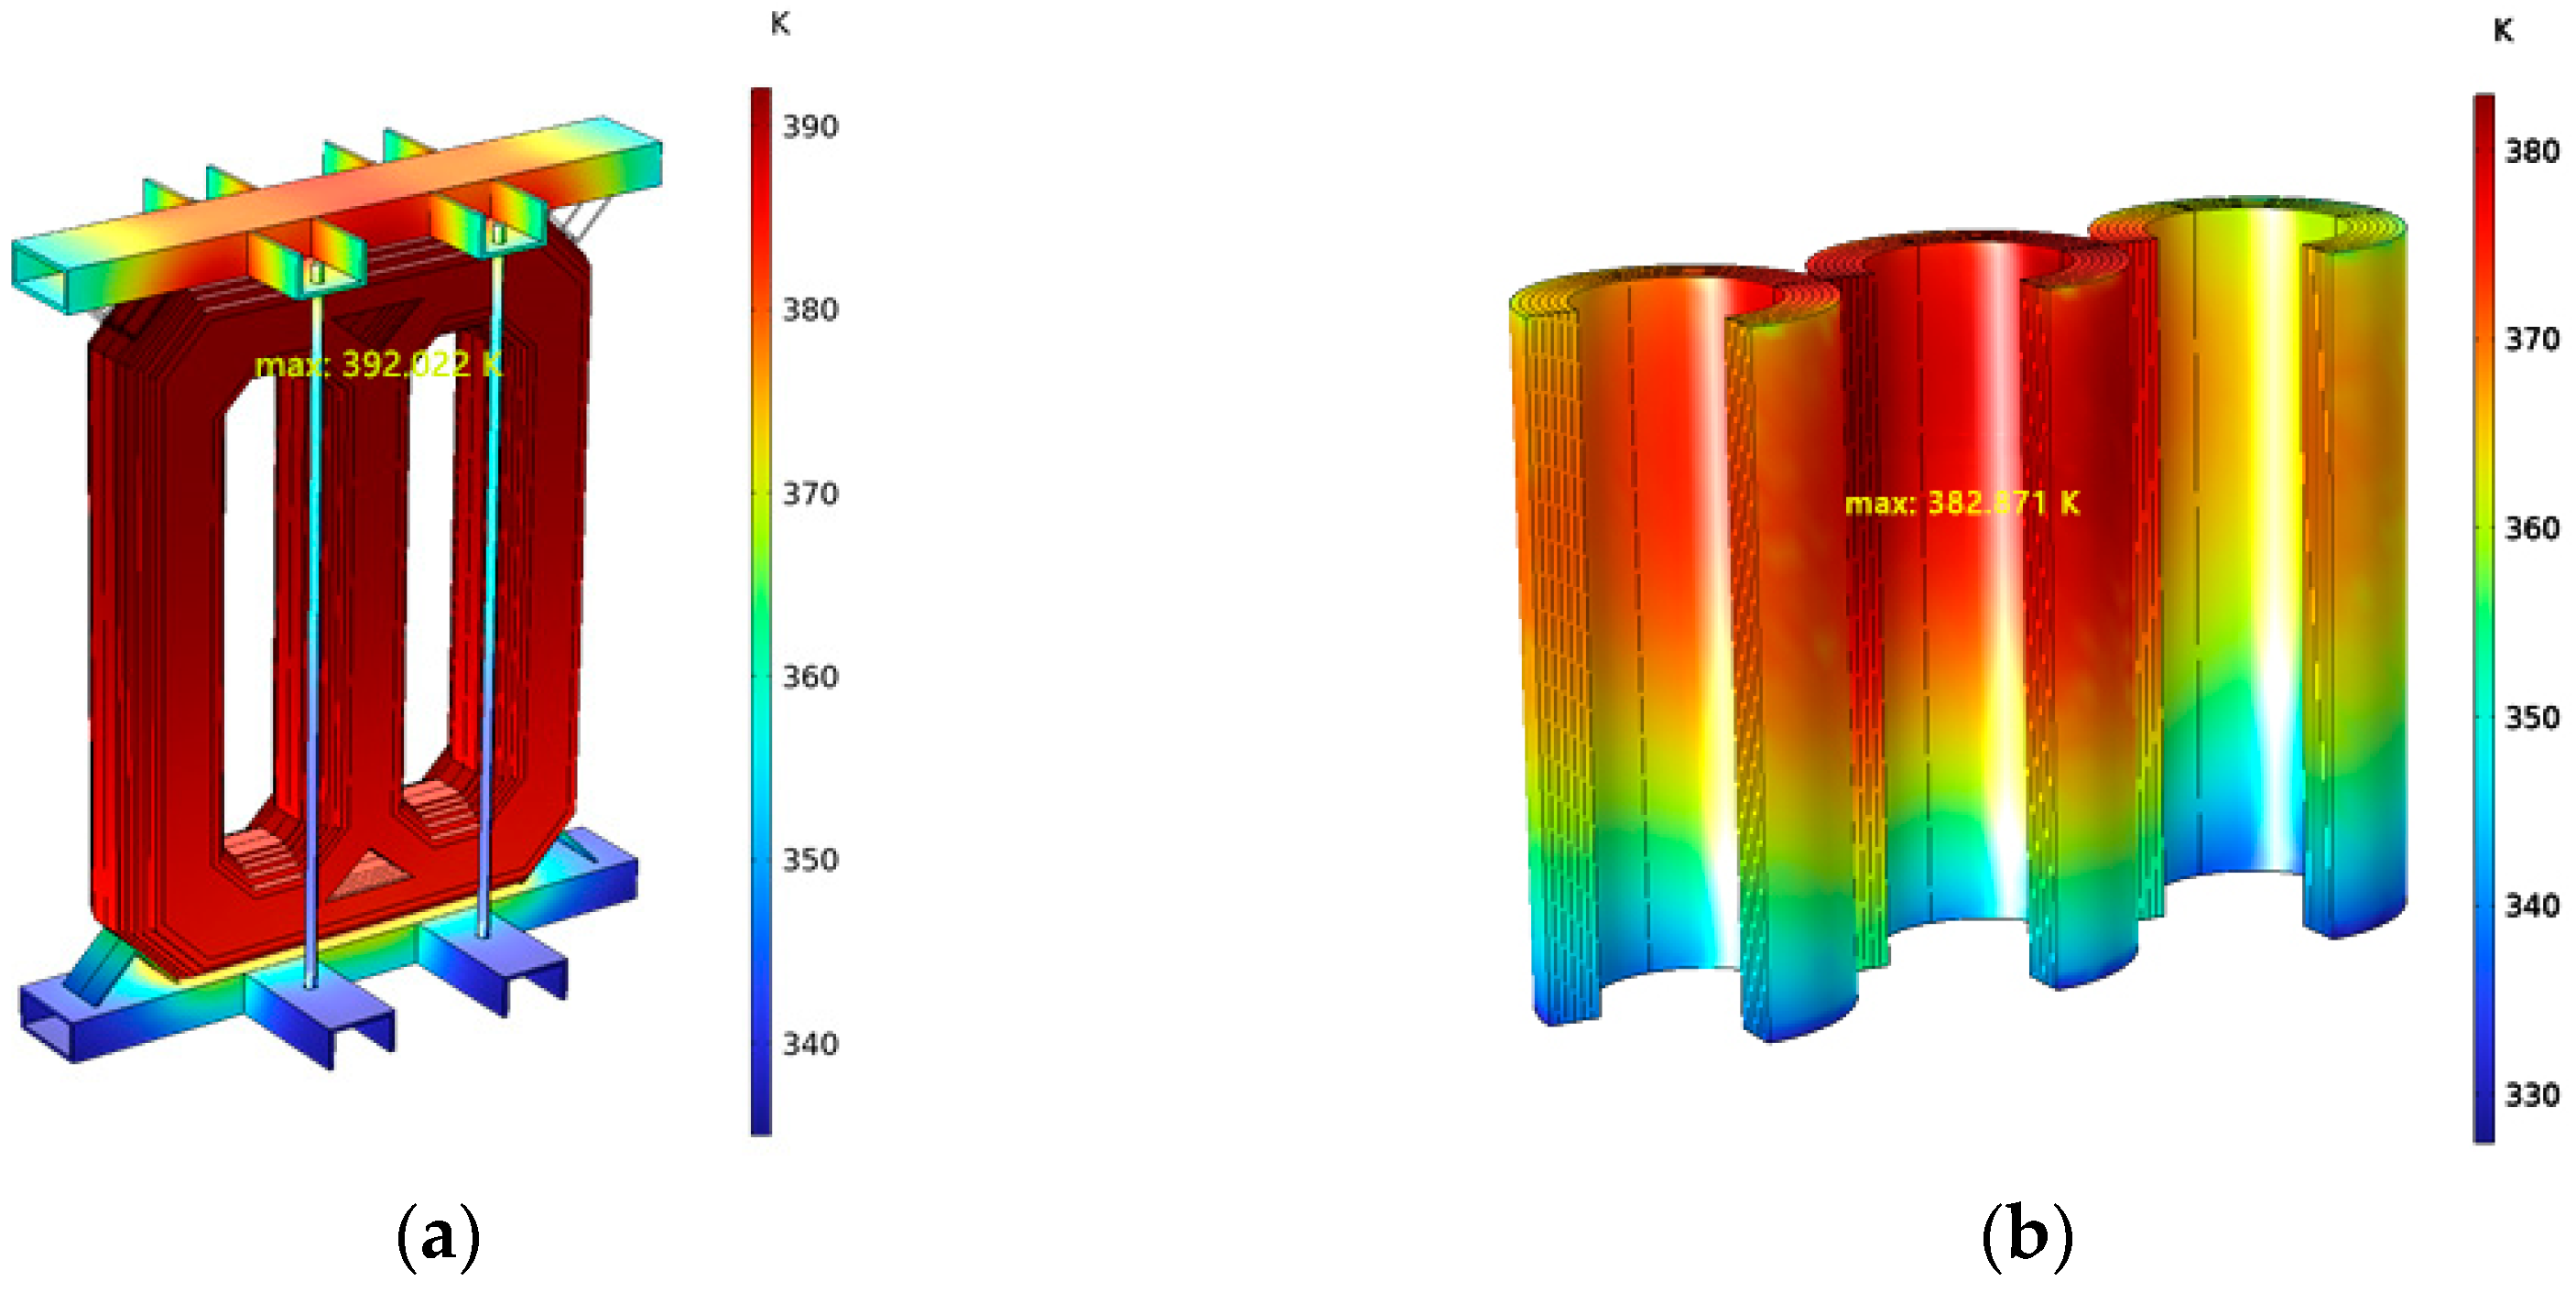This screenshot has height=1292, width=2576.
Task: Click the K unit above right colorbar
Action: [x=2503, y=30]
